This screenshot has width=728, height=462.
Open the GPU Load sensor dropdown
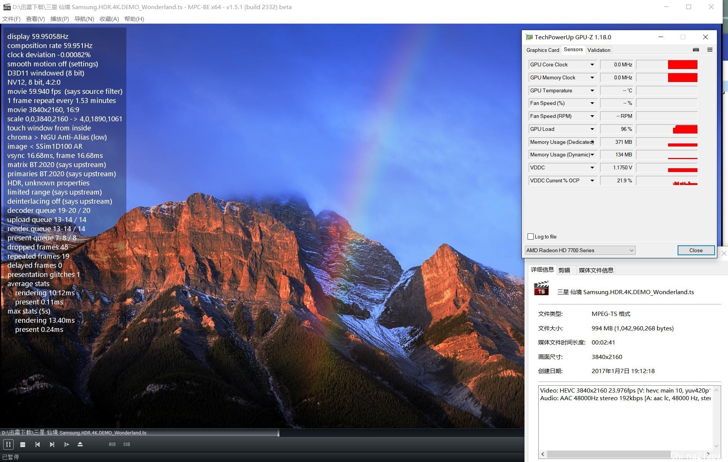click(592, 129)
